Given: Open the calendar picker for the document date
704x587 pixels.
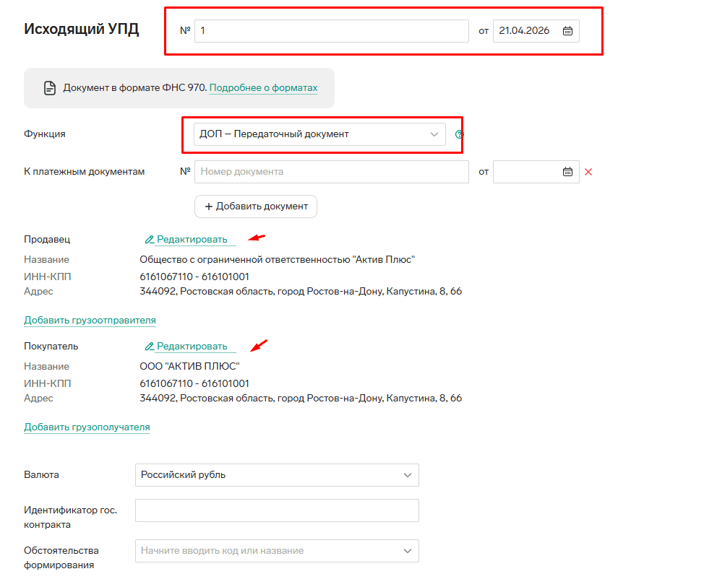Looking at the screenshot, I should pyautogui.click(x=567, y=31).
